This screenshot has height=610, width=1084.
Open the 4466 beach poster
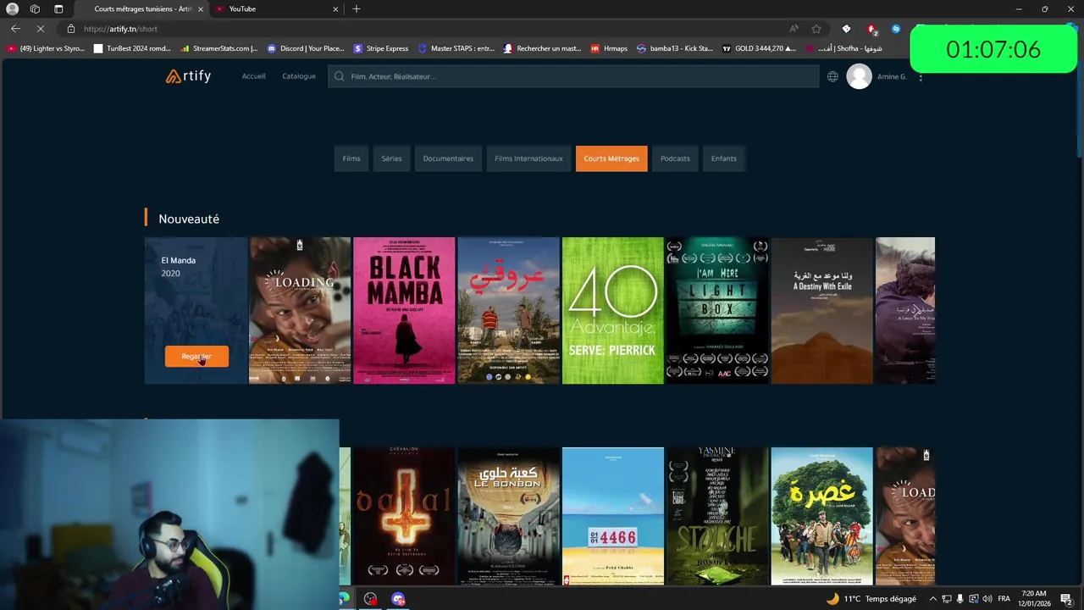(612, 516)
